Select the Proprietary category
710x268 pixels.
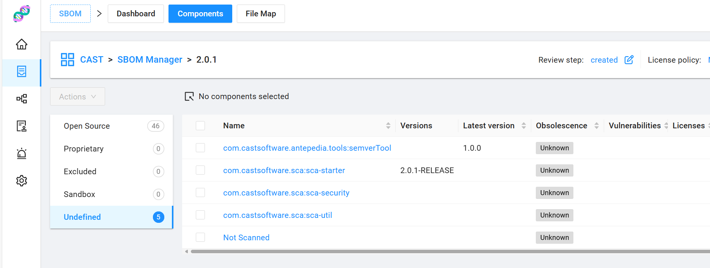(112, 149)
